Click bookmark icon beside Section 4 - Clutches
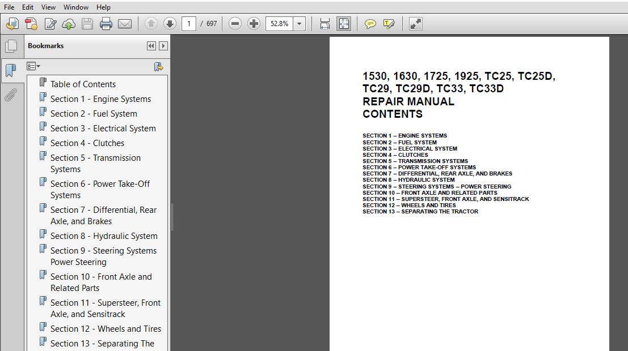Screen dimensions: 628x351 click(43, 142)
